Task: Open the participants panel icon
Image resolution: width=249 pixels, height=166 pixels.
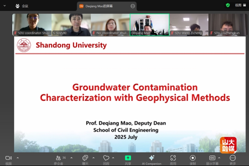Action: click(x=58, y=158)
